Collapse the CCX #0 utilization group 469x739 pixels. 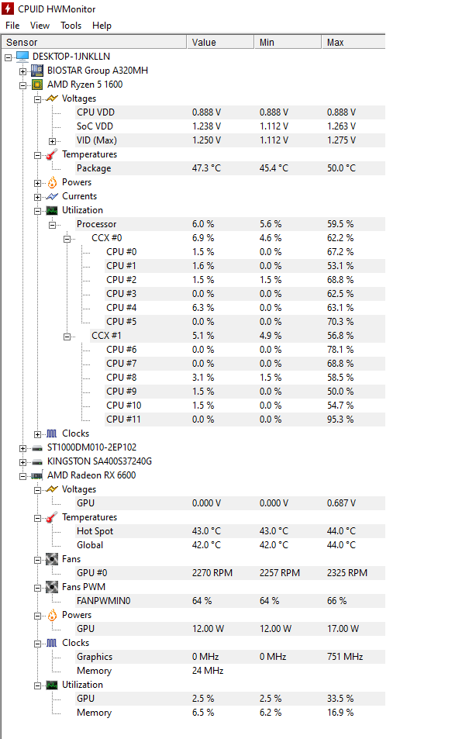pos(67,239)
